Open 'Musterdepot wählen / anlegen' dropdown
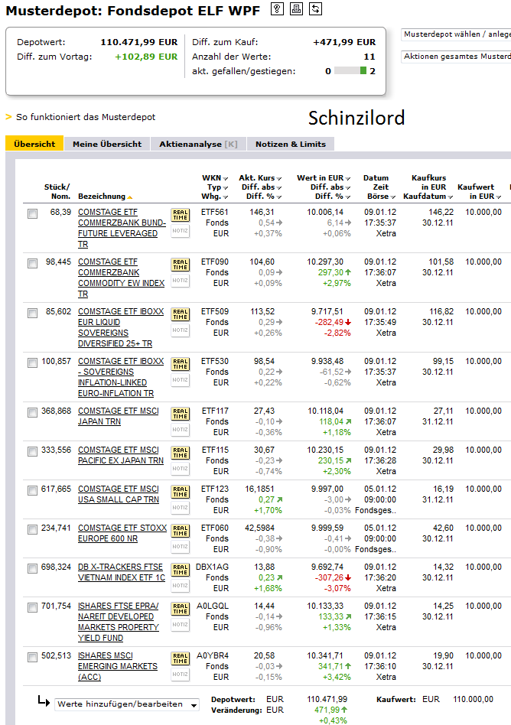511x725 pixels. 456,34
